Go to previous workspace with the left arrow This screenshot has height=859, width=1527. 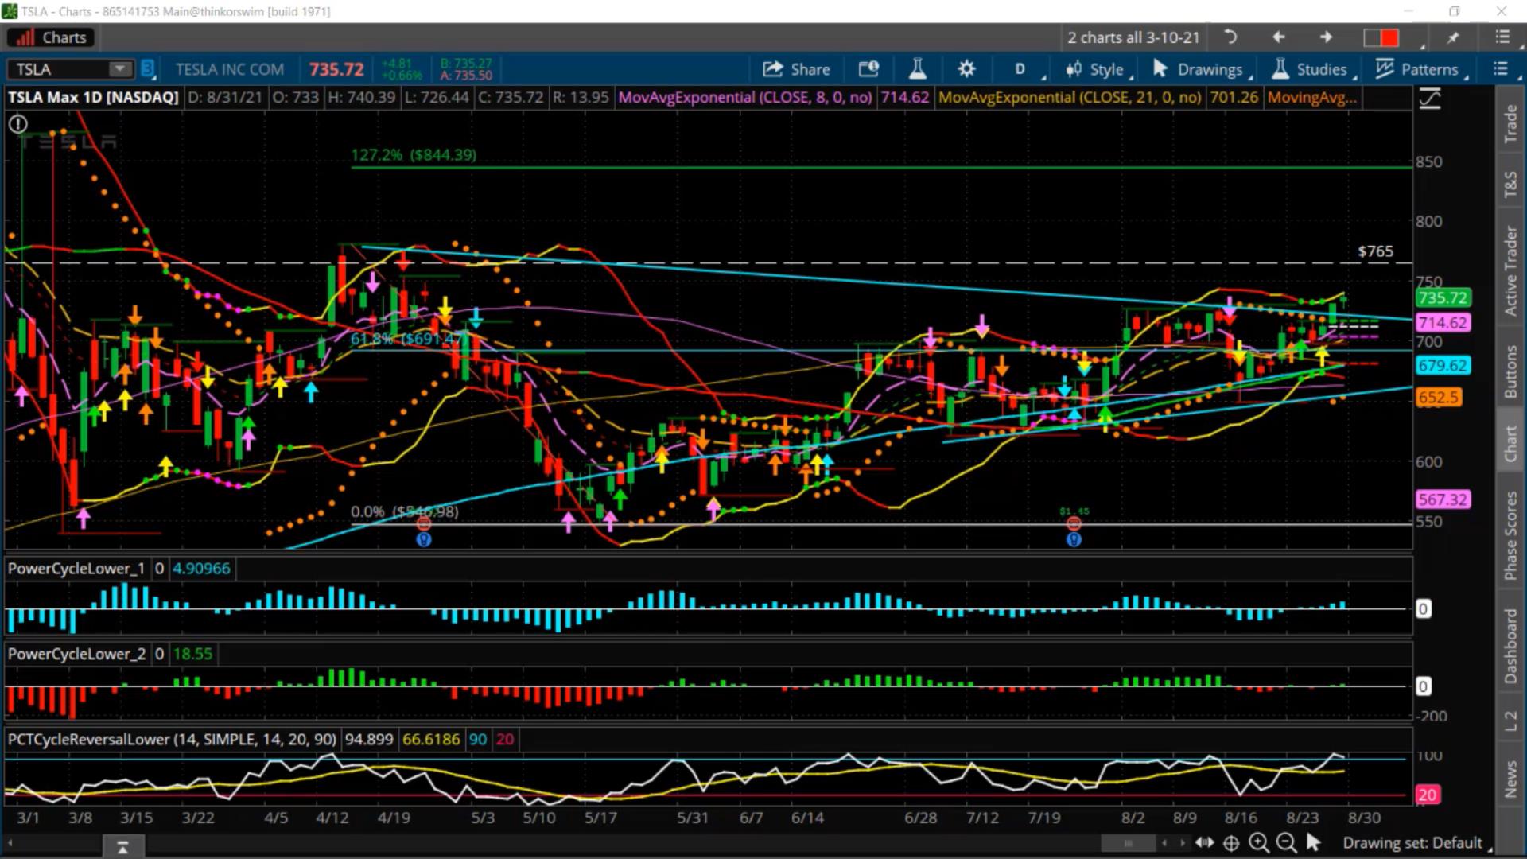(x=1279, y=37)
